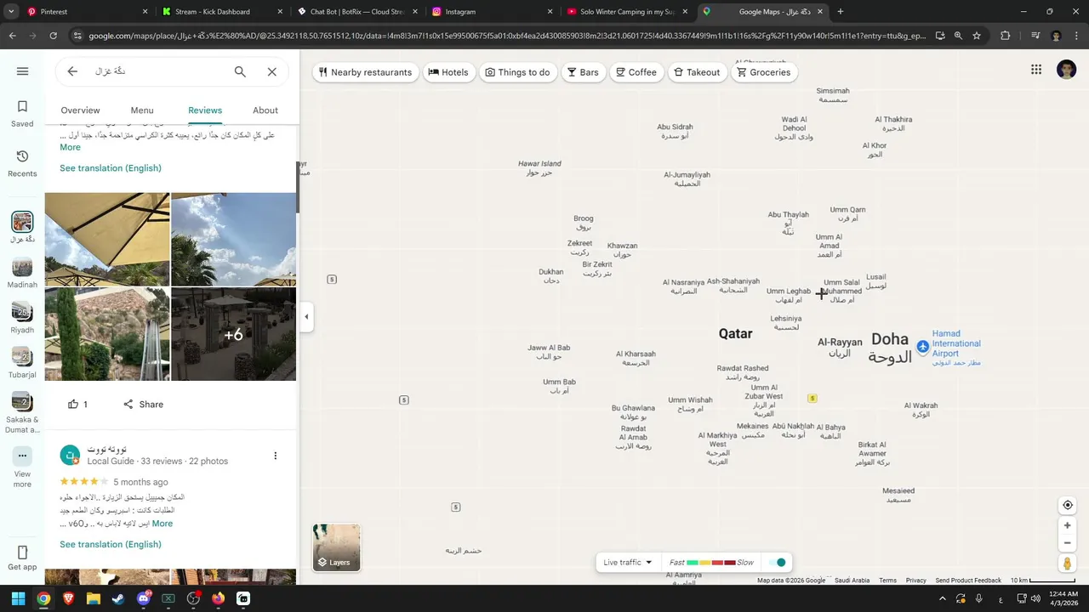
Task: Open Firefox from the taskbar
Action: click(x=218, y=598)
